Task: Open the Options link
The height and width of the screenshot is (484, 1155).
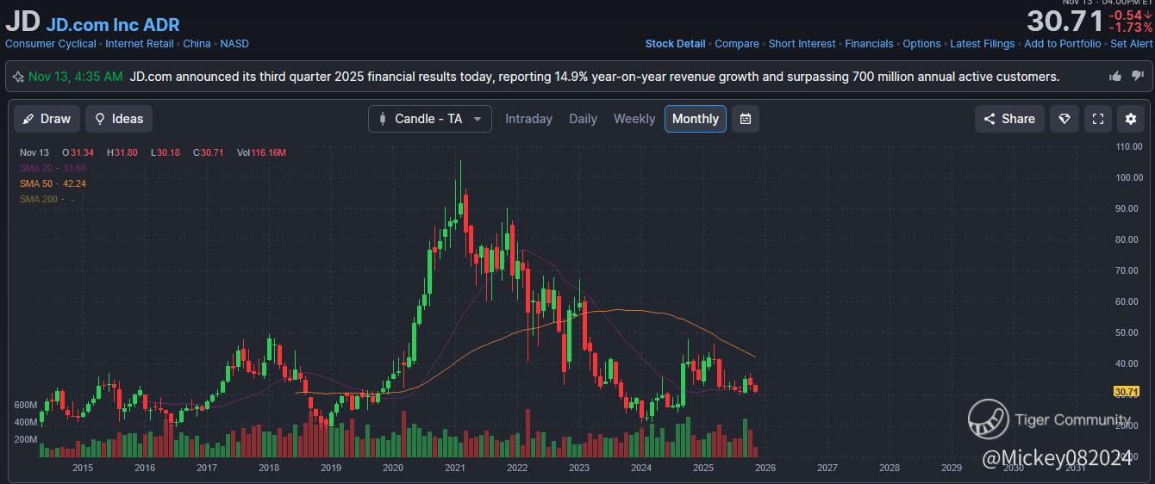Action: click(921, 44)
